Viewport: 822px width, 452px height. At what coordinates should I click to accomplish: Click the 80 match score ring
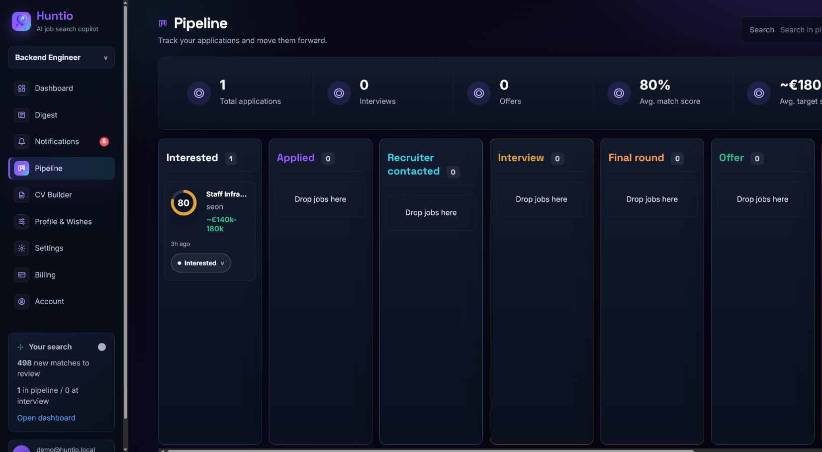coord(183,203)
